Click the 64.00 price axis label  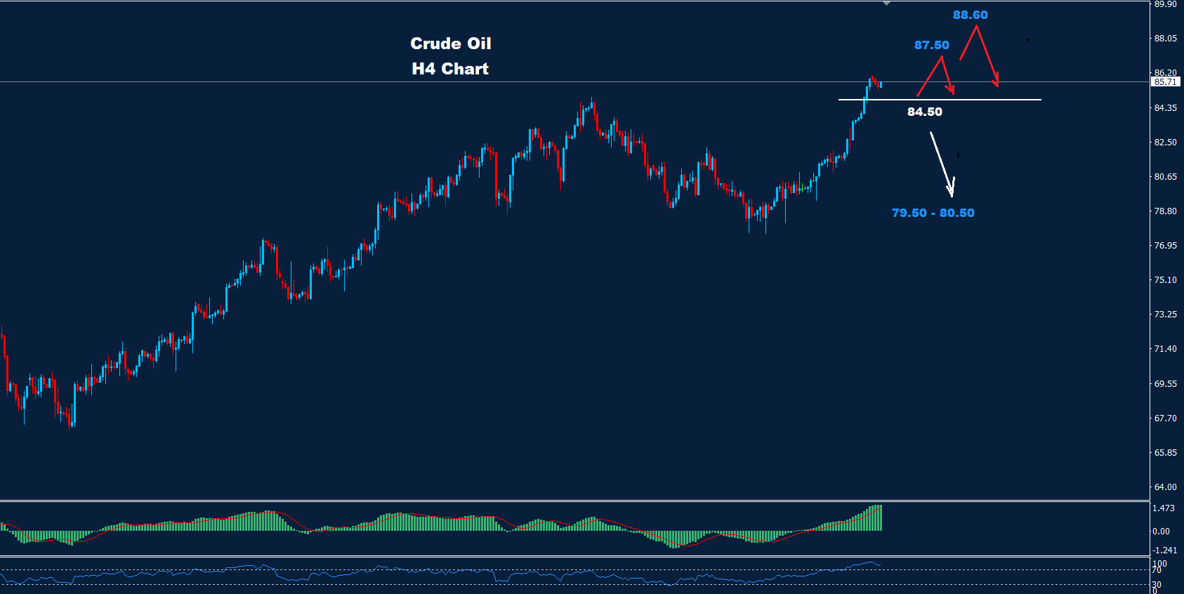(x=1165, y=487)
